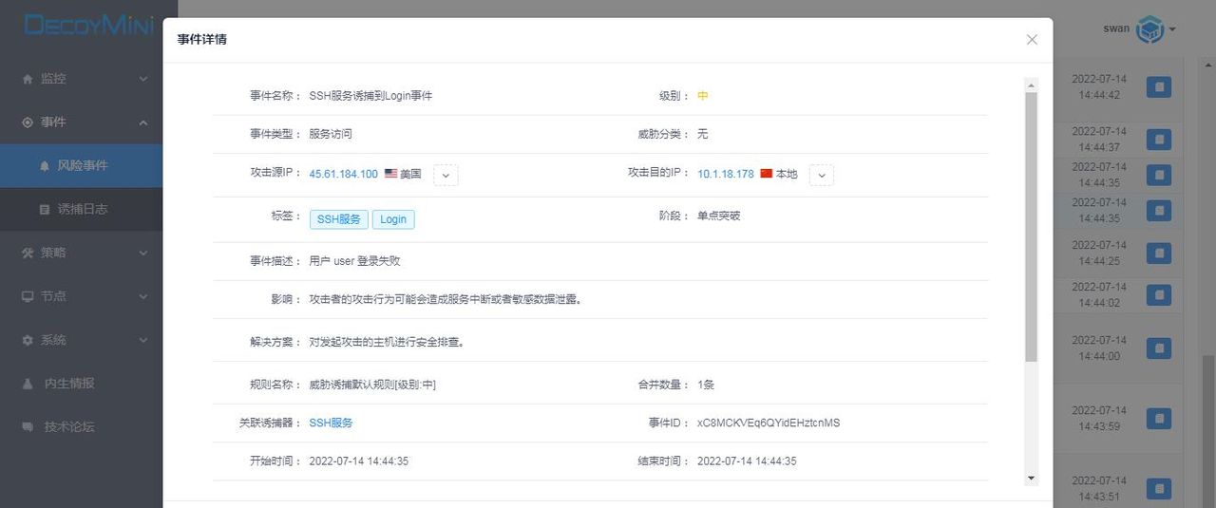Open details for event at 14:44:42
The image size is (1216, 508).
pos(1158,87)
